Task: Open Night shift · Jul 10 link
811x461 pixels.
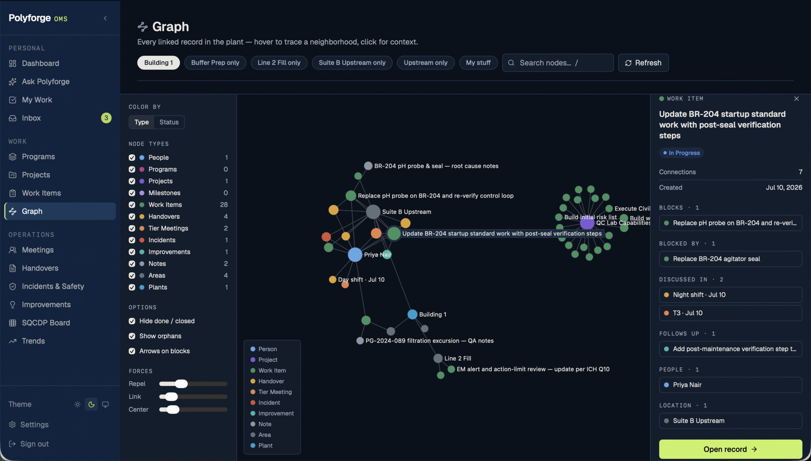Action: [730, 295]
